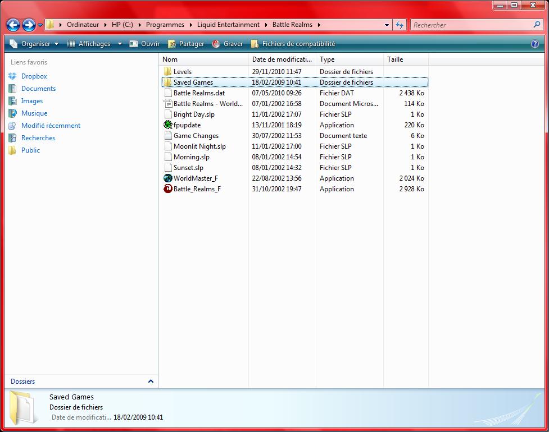Expand the arrow after HP (C:) breadcrumb
Screen dimensions: 549x432
140,25
